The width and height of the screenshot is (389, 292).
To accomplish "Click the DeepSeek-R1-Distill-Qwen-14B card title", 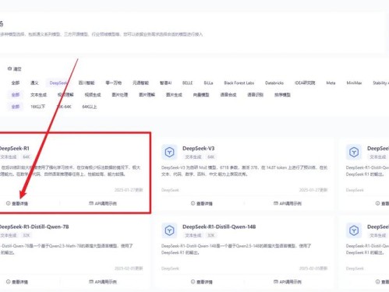I will click(x=219, y=227).
